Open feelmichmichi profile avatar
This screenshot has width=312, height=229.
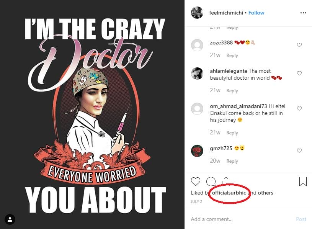tap(197, 13)
